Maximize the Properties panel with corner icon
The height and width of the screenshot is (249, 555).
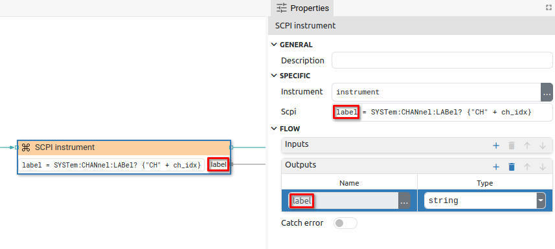pos(549,8)
